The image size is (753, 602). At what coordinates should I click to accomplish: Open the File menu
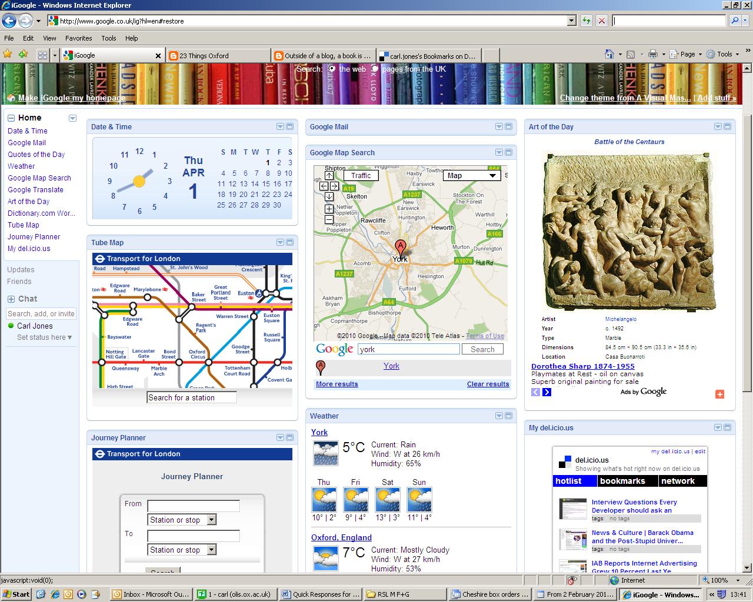(x=9, y=38)
